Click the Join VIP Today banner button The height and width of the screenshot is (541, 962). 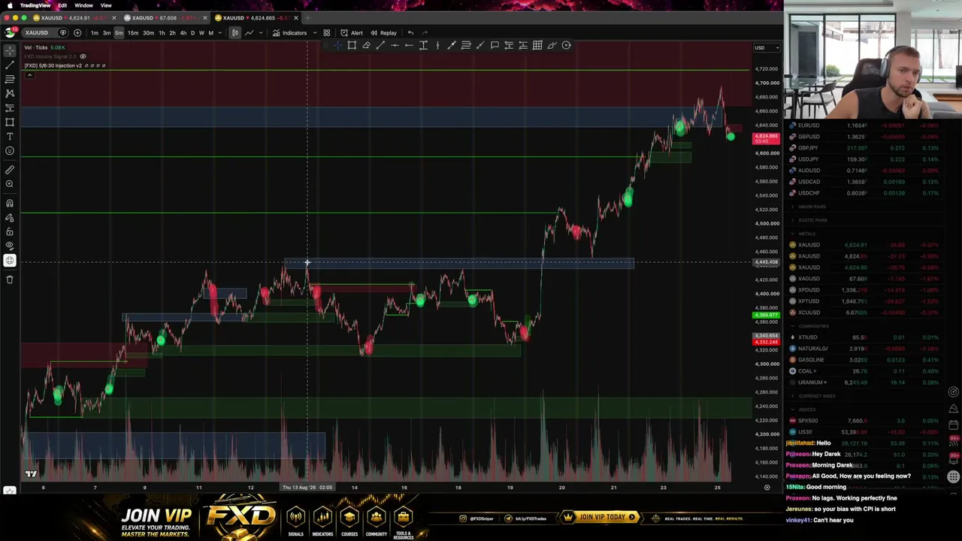[x=602, y=517]
